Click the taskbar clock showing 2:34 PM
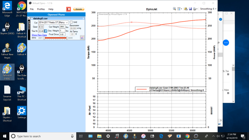This screenshot has width=249, height=140. (x=232, y=136)
